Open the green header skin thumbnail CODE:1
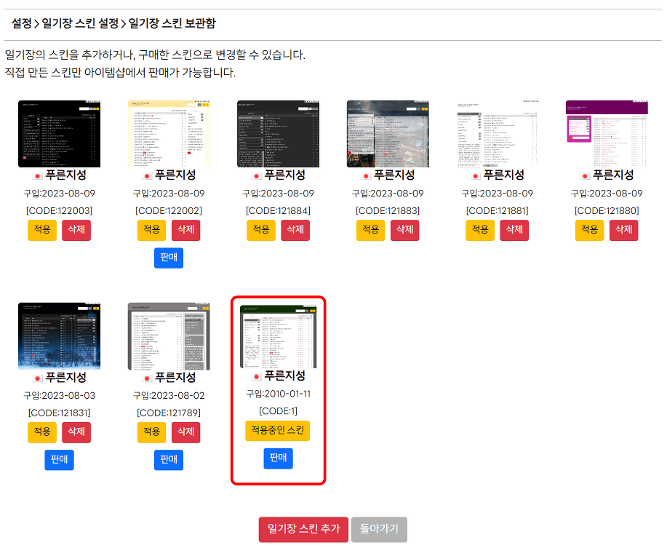The width and height of the screenshot is (667, 548). point(278,336)
